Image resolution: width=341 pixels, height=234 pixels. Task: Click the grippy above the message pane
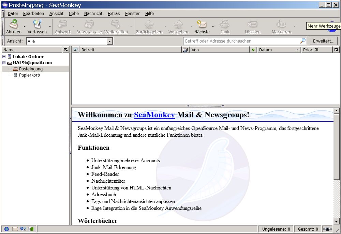(206, 106)
